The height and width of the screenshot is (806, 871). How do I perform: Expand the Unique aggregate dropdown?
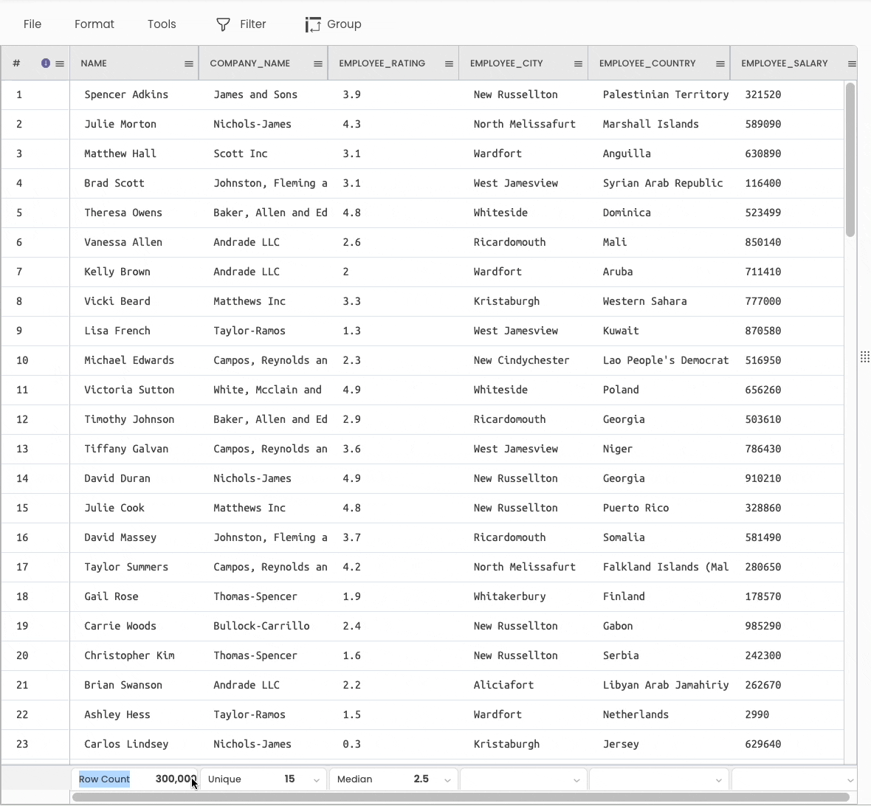317,780
